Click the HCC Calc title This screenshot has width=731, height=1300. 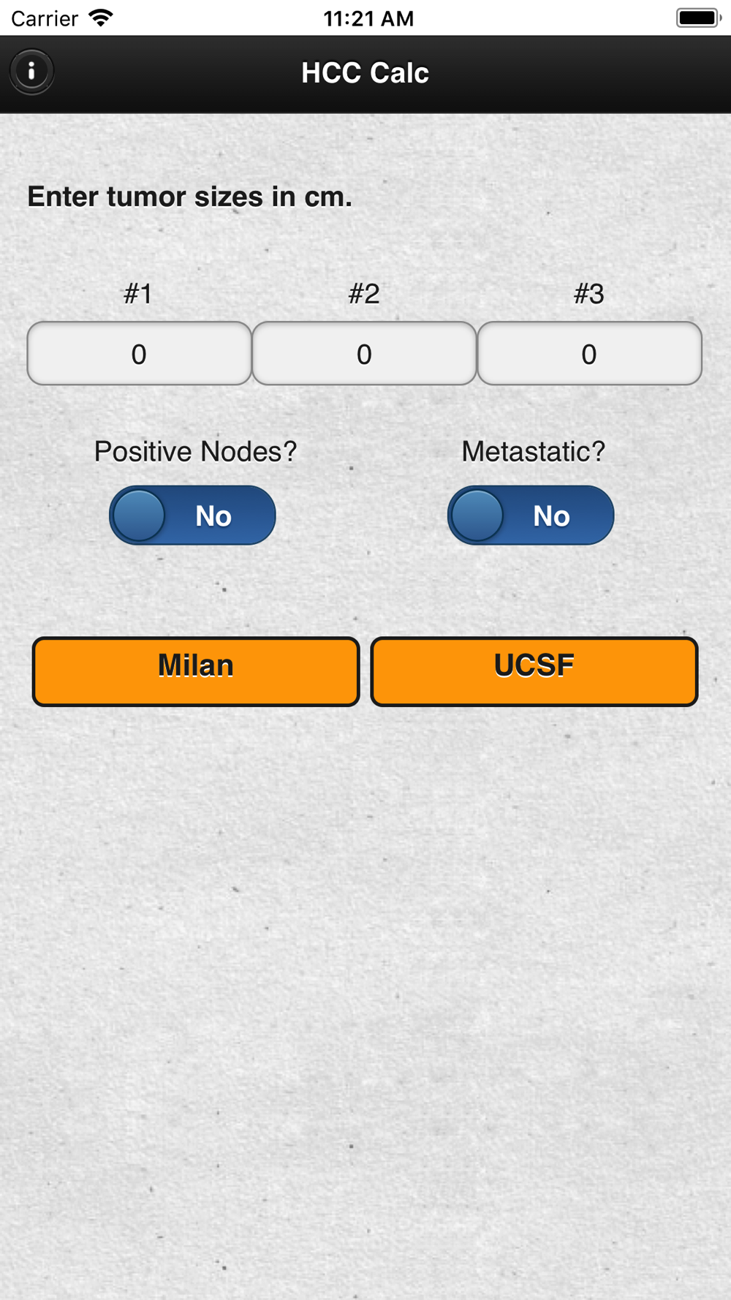click(365, 72)
